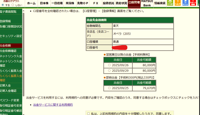This screenshot has height=115, width=200.
Task: Open the 先物OP menu tab
Action: coord(83,3)
